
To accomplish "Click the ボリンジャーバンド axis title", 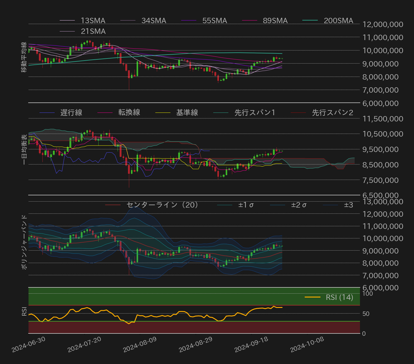I will (x=24, y=242).
